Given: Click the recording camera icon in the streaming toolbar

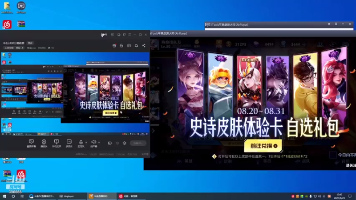Looking at the screenshot, I should click(x=110, y=143).
